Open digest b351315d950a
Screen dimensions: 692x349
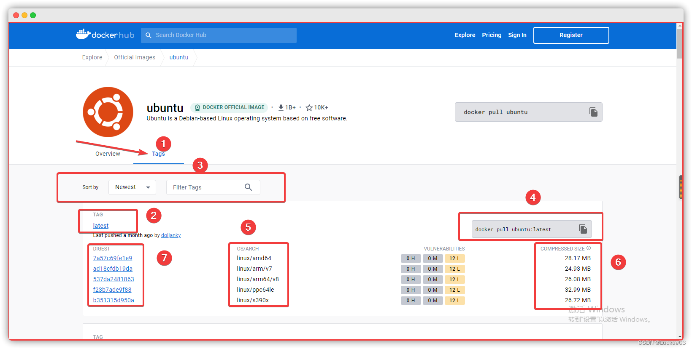(x=114, y=300)
